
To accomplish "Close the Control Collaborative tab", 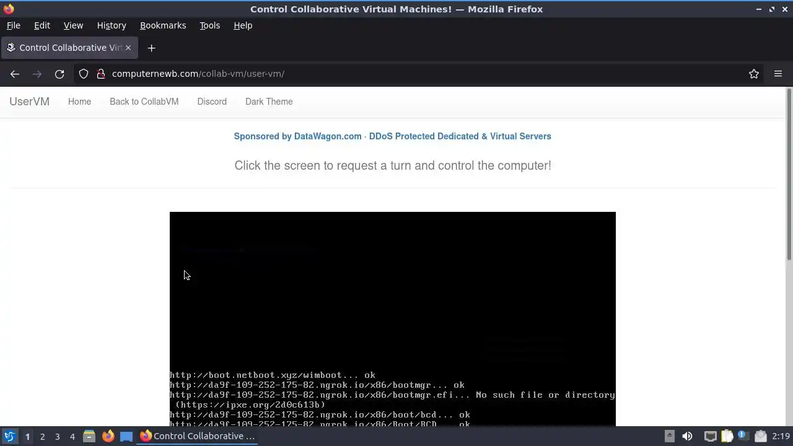I will click(x=128, y=48).
